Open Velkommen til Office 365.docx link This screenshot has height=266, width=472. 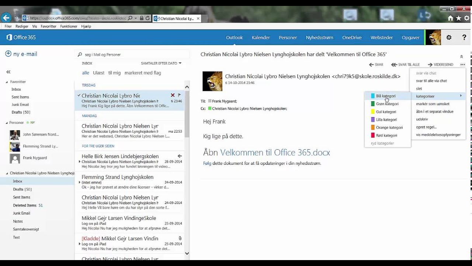click(x=275, y=152)
